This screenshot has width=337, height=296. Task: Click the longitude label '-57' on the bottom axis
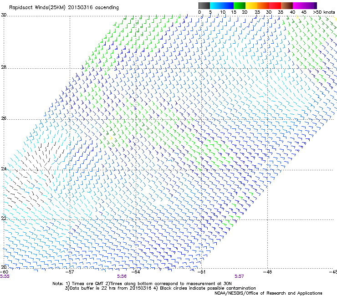[70, 272]
